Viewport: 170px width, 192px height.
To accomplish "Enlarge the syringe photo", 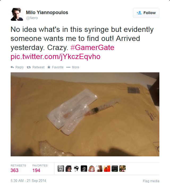I will pos(85,114).
